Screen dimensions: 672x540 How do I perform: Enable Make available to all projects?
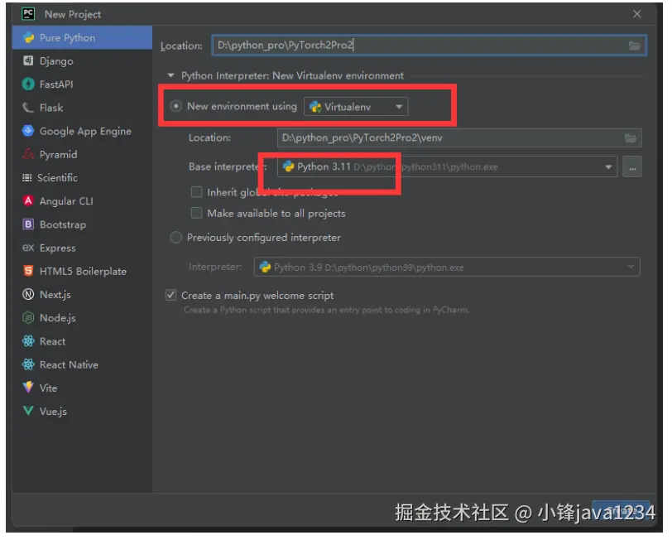click(x=197, y=213)
